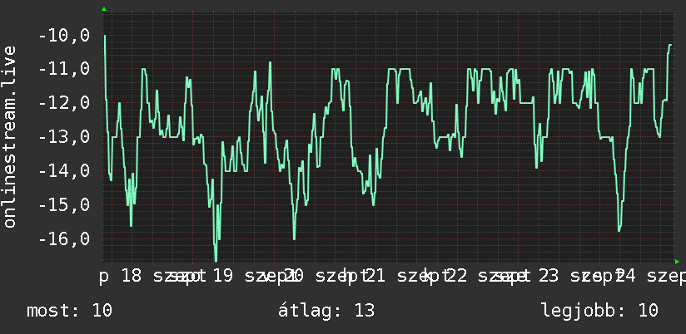Image resolution: width=686 pixels, height=334 pixels.
Task: Click the 'átlag: 13' value
Action: coord(327,311)
